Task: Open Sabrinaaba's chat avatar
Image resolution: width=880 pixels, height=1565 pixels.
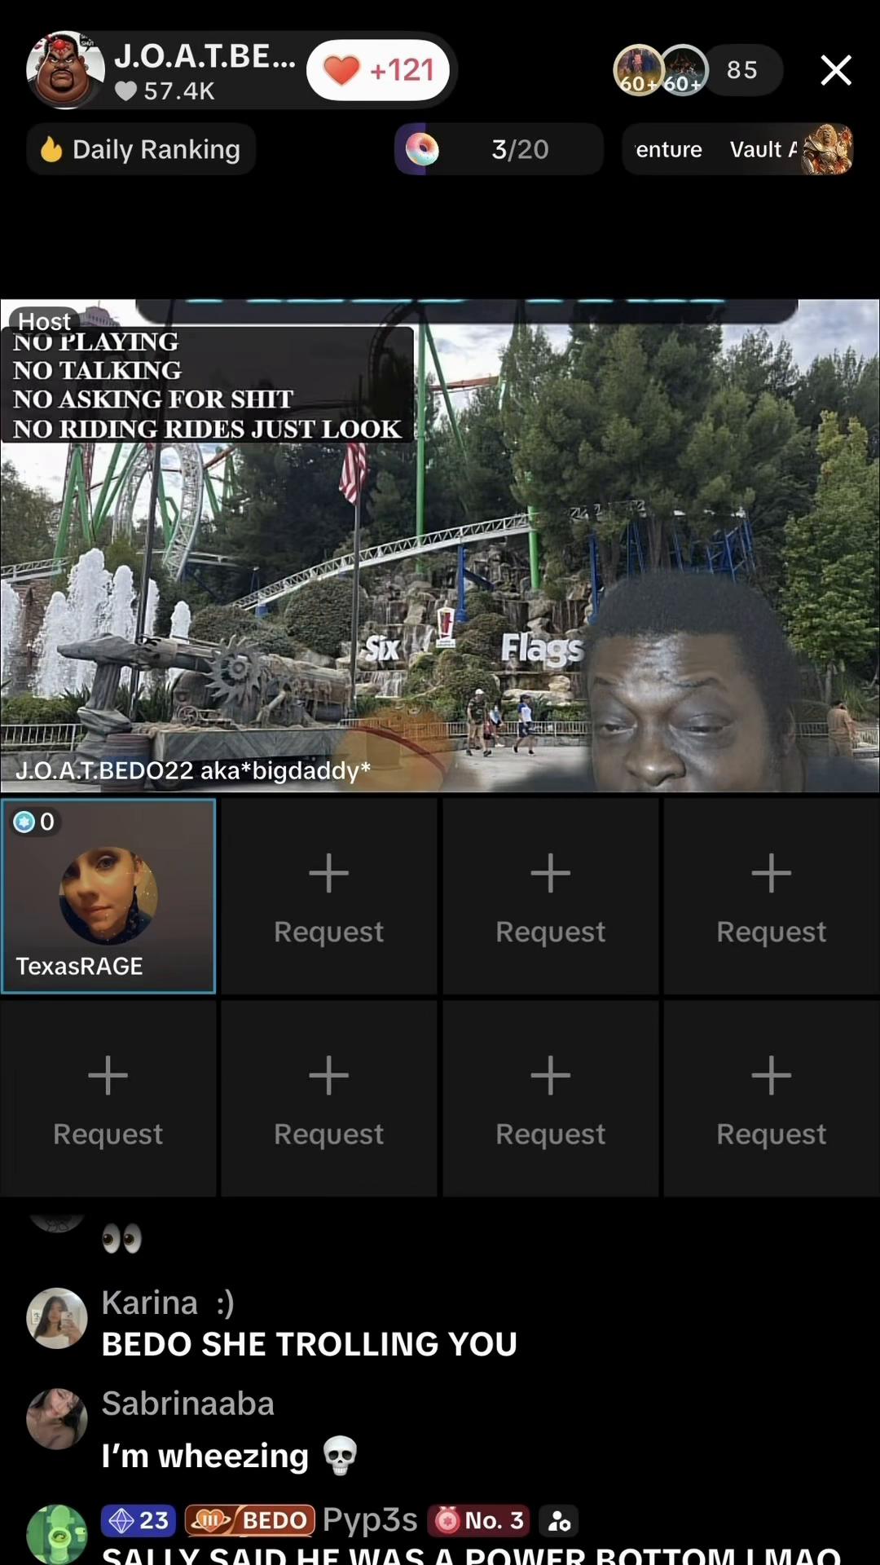Action: (x=57, y=1419)
